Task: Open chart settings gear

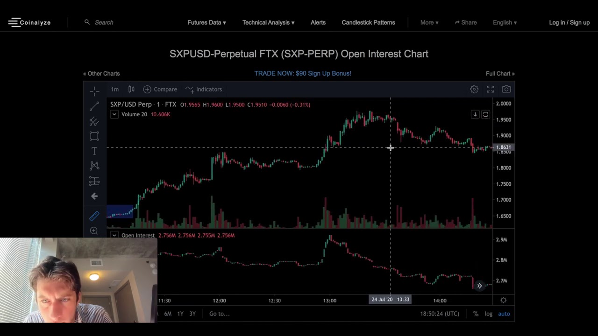Action: click(x=474, y=89)
